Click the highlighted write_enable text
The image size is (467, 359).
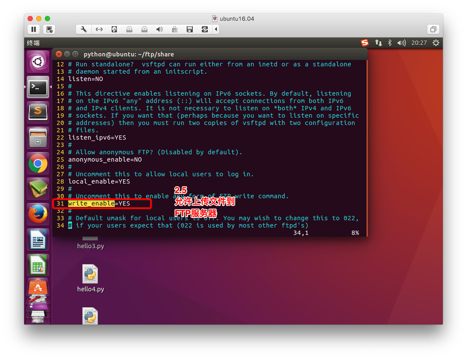pyautogui.click(x=91, y=203)
